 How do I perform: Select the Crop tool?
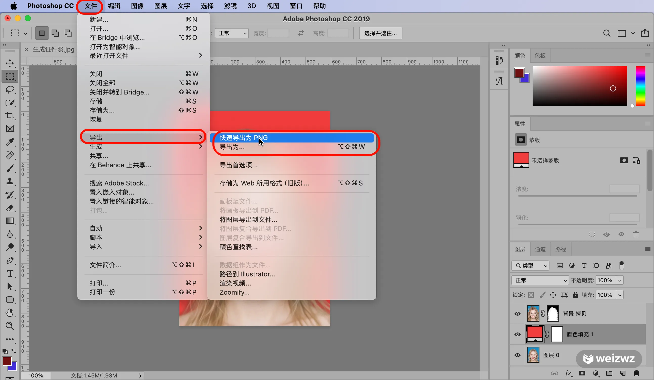click(10, 116)
